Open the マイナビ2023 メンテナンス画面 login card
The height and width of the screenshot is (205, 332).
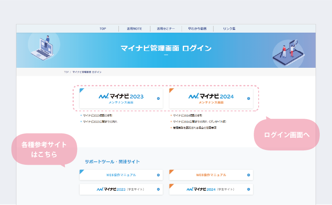121,99
